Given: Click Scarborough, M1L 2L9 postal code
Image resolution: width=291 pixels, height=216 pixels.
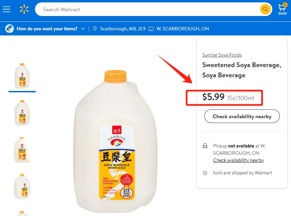Looking at the screenshot, I should (123, 29).
